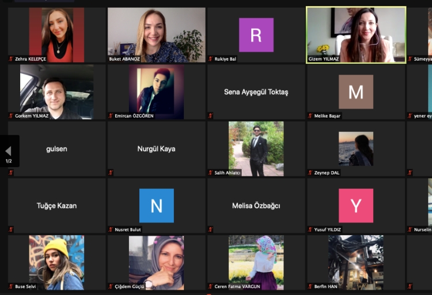The width and height of the screenshot is (432, 295).
Task: Click muted mic icon beside Melike Başar
Action: [x=310, y=116]
